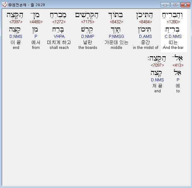Image resolution: width=192 pixels, height=188 pixels.
Task: Click the gloss 'the boards'
Action: tap(88, 47)
